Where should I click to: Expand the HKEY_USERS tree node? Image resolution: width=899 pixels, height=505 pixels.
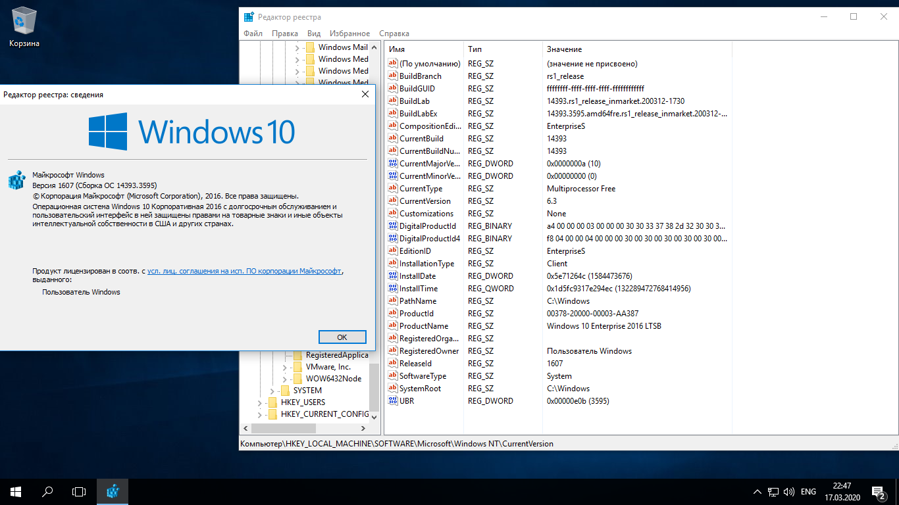point(260,402)
